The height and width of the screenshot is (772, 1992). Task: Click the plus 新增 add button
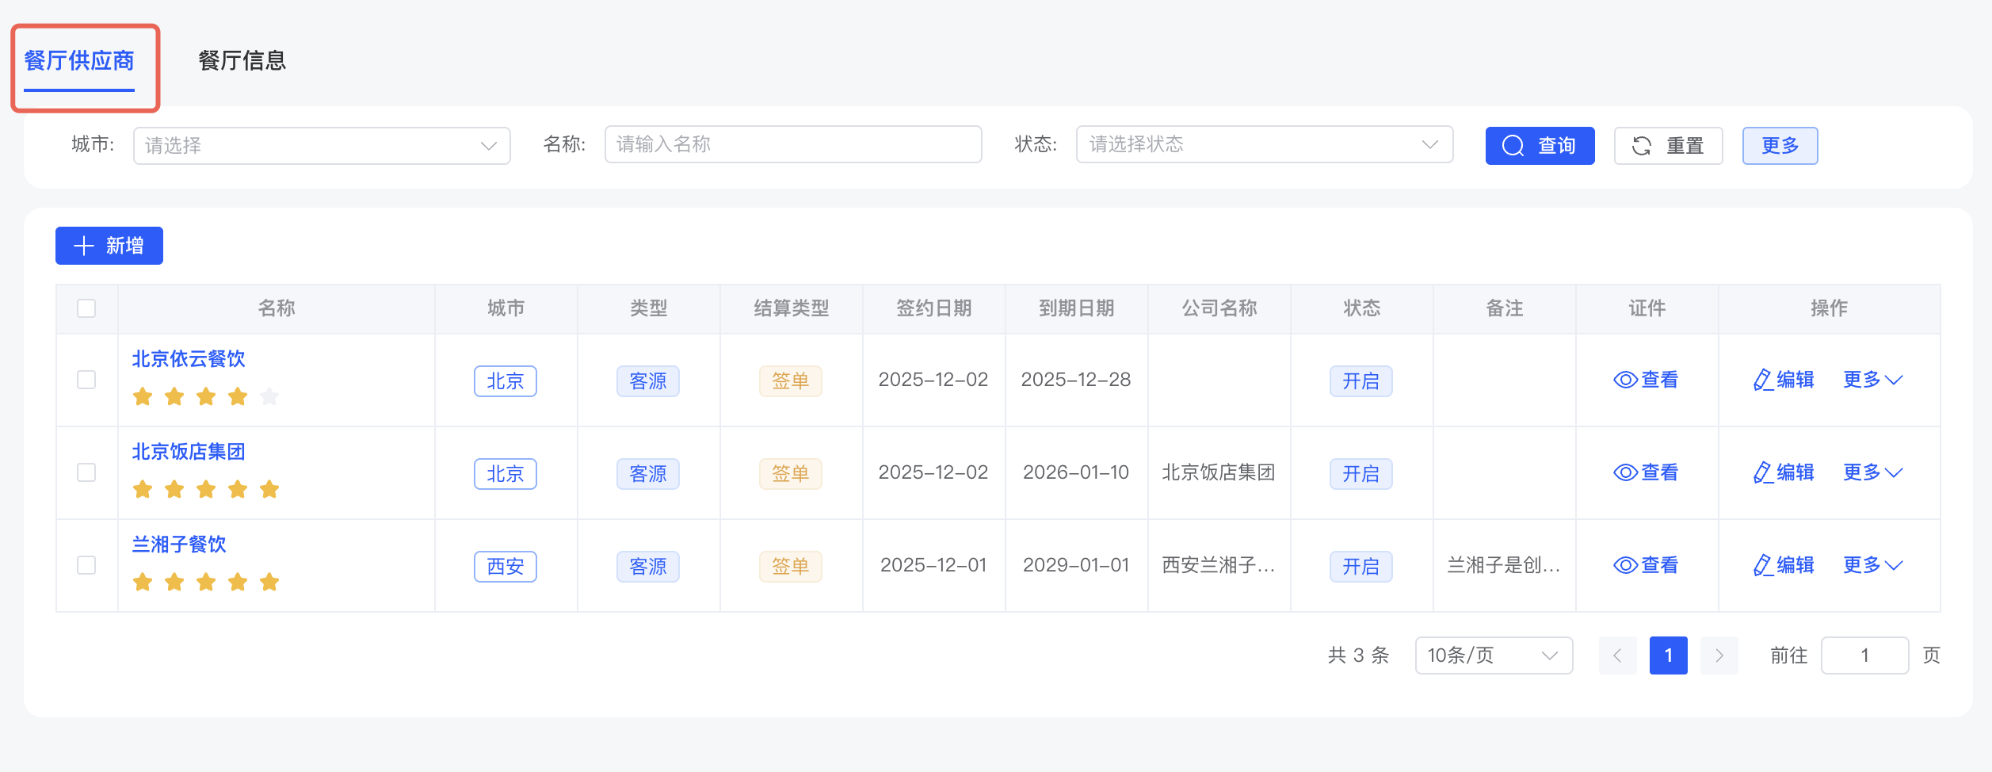point(109,246)
